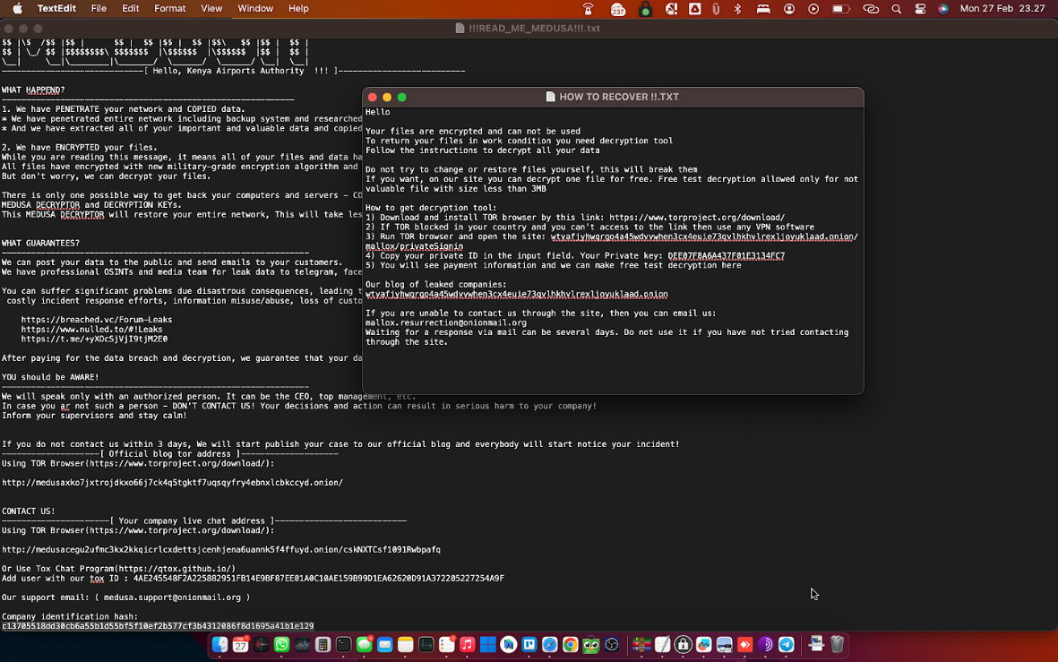Click the Tox ID starting with 4AE245548F2A
The height and width of the screenshot is (662, 1058).
click(x=319, y=579)
